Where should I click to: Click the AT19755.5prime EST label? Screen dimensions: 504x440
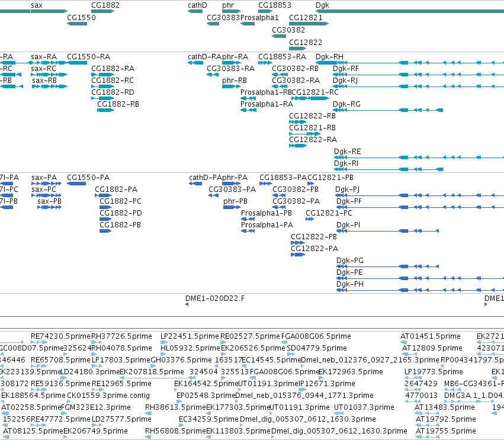point(446,431)
